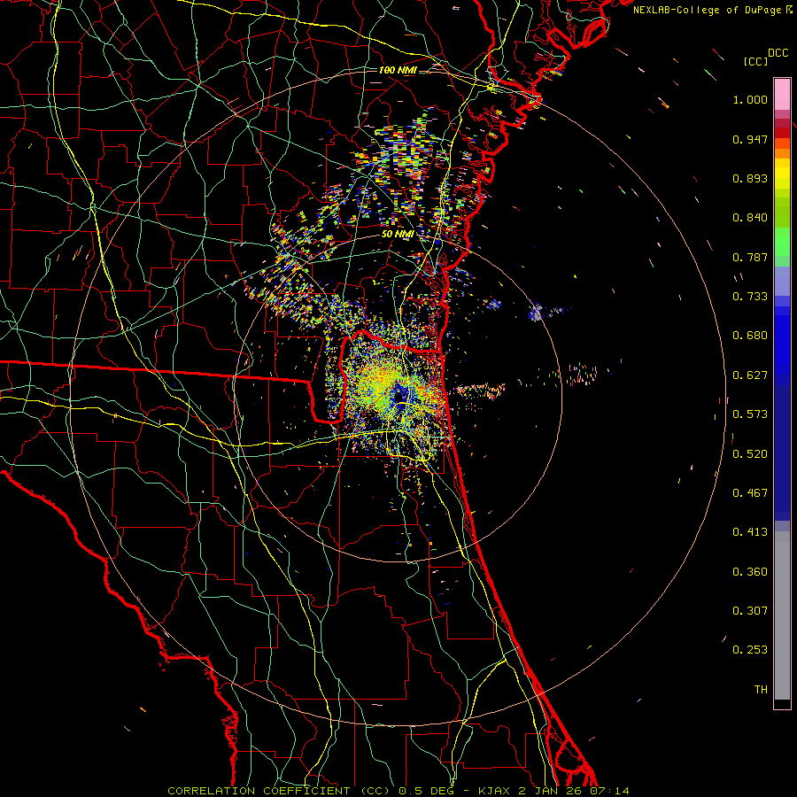Click the TH threshold label
The width and height of the screenshot is (797, 797).
pyautogui.click(x=761, y=690)
